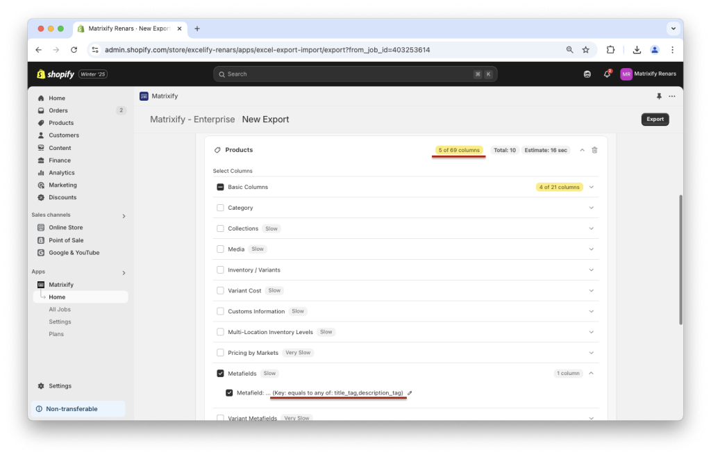Open the Home icon in Shopify sidebar
The width and height of the screenshot is (711, 457).
[x=41, y=98]
